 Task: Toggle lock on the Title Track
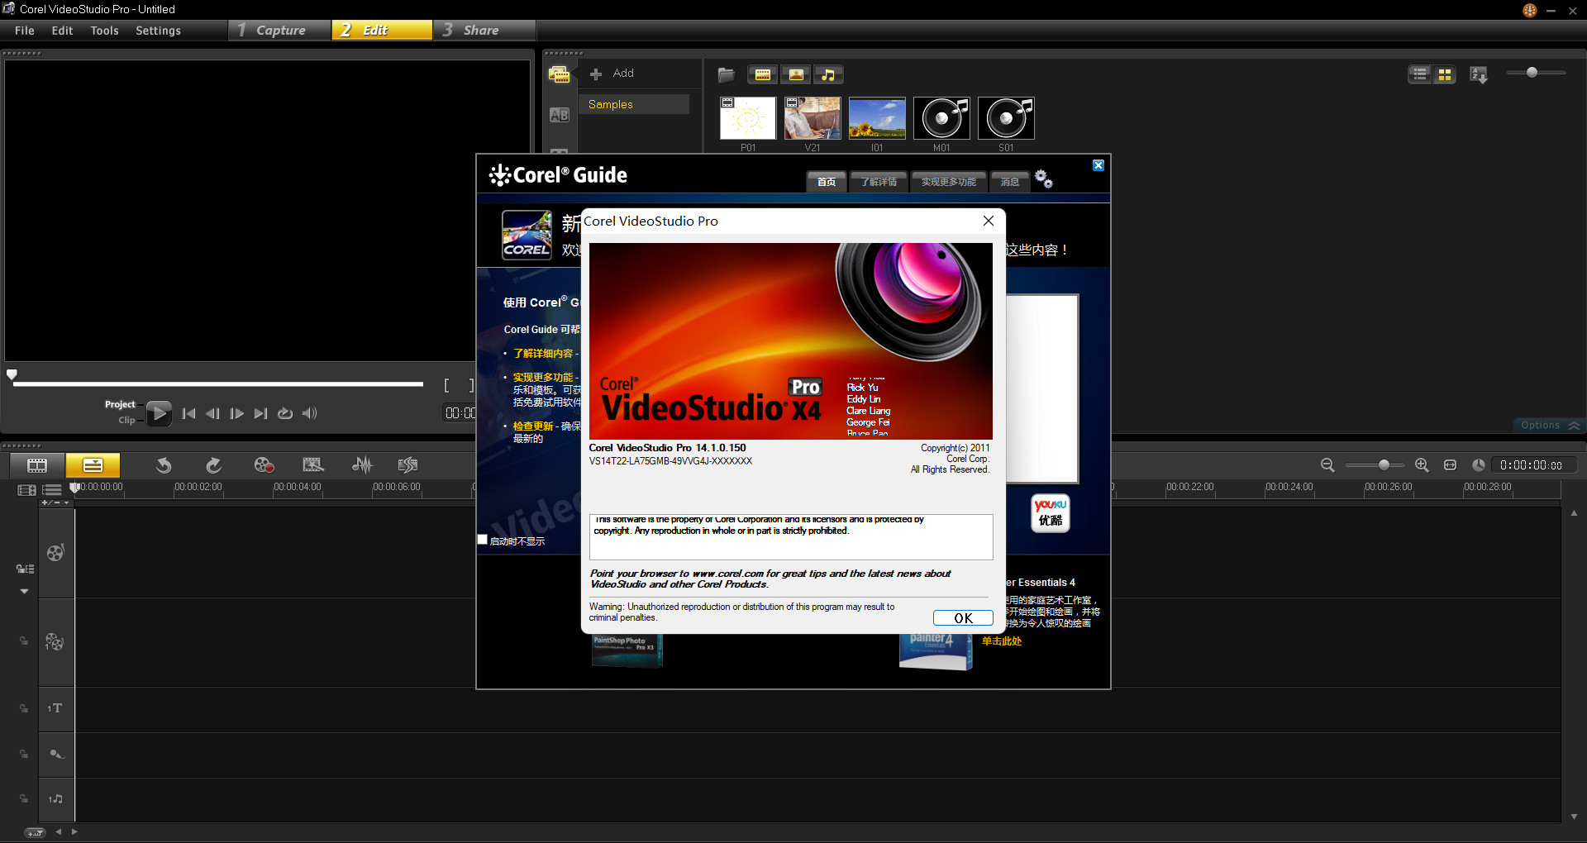[x=24, y=708]
